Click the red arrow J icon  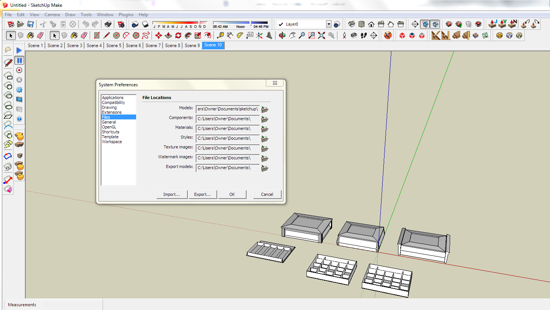click(x=493, y=24)
